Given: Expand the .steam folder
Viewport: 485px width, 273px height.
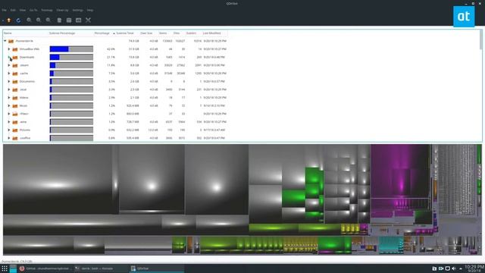Looking at the screenshot, I should [9, 65].
